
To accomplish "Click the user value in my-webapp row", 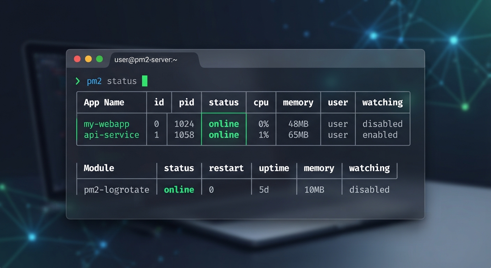I will coord(338,124).
